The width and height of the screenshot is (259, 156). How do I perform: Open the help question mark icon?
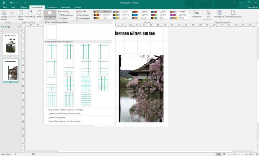(x=234, y=2)
